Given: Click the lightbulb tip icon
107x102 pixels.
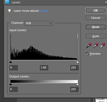Looking at the screenshot, I should [x=9, y=11].
